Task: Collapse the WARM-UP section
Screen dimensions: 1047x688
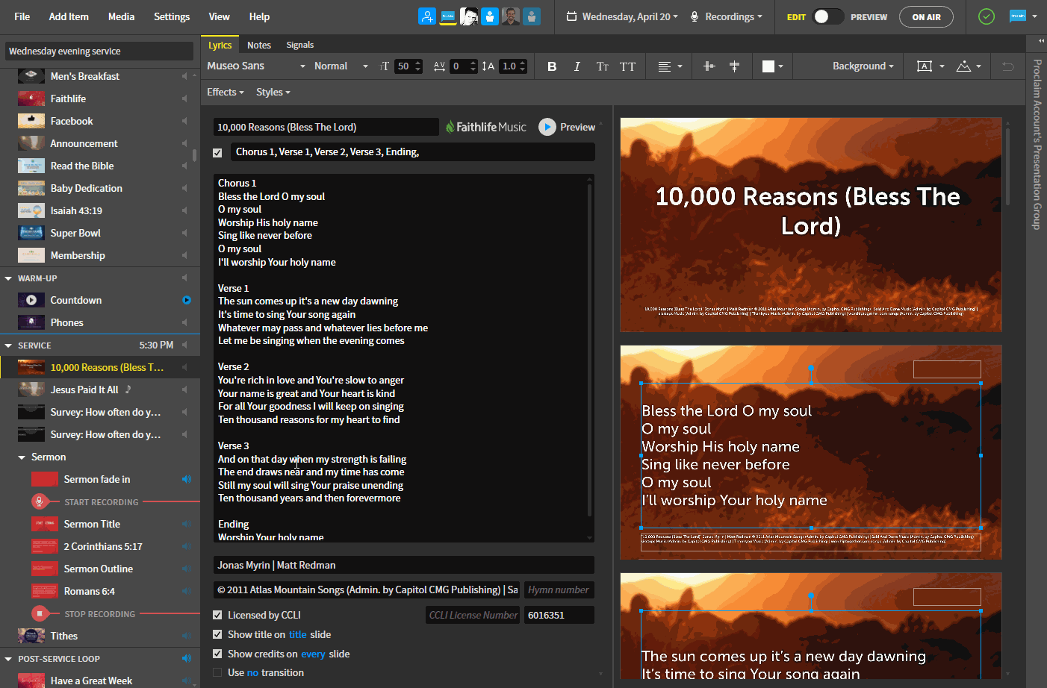Action: [x=8, y=278]
